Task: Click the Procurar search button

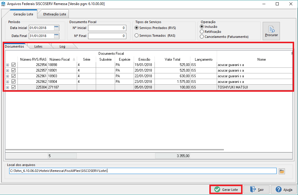Action: (x=271, y=31)
